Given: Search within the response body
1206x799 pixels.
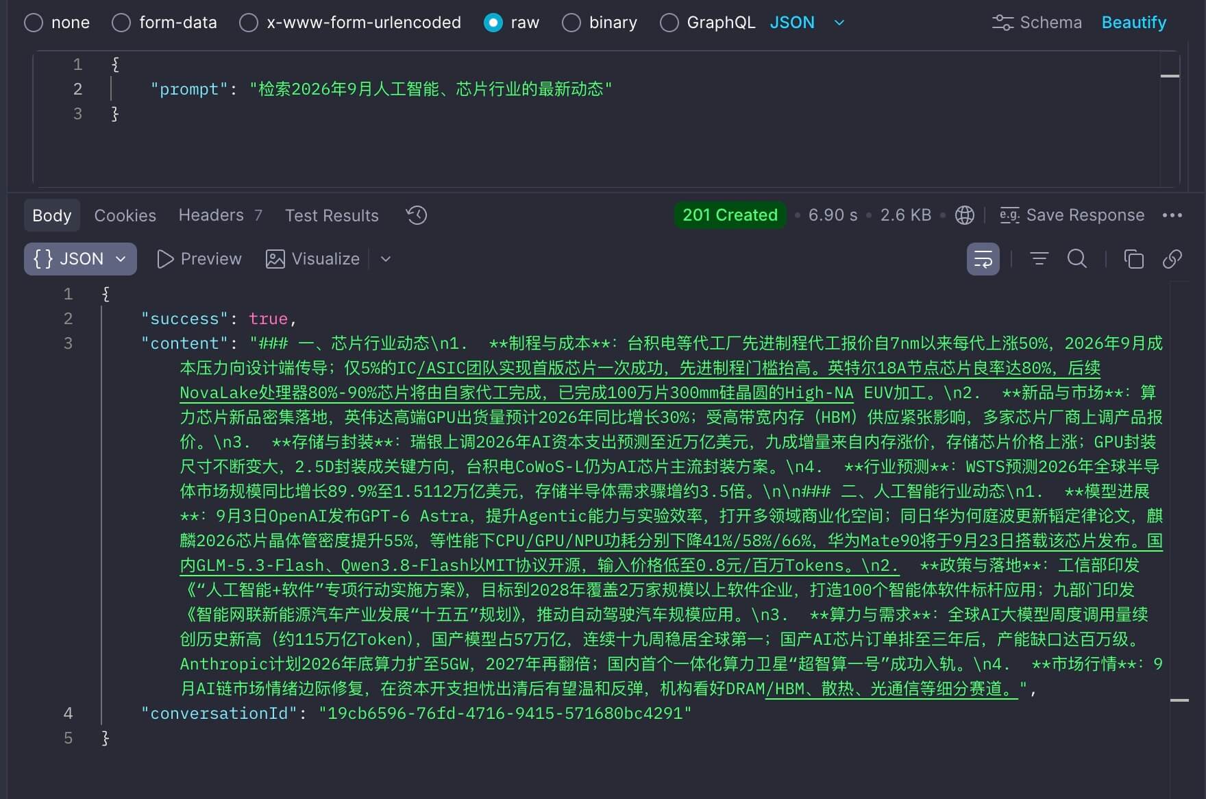Looking at the screenshot, I should tap(1077, 259).
